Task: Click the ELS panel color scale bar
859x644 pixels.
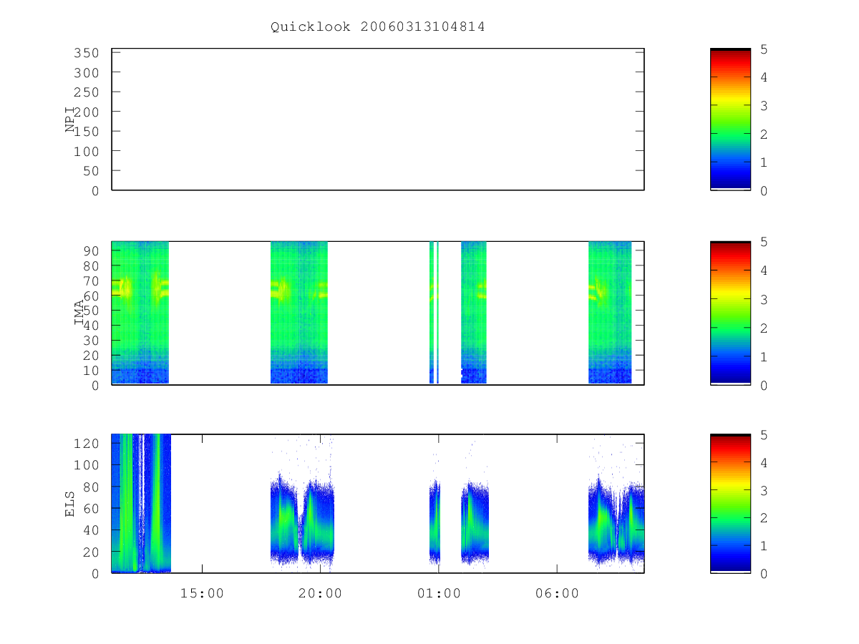Action: (730, 504)
